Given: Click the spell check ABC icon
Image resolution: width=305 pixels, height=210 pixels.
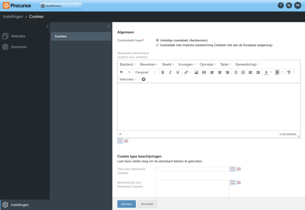Looking at the screenshot, I should pos(289,72).
